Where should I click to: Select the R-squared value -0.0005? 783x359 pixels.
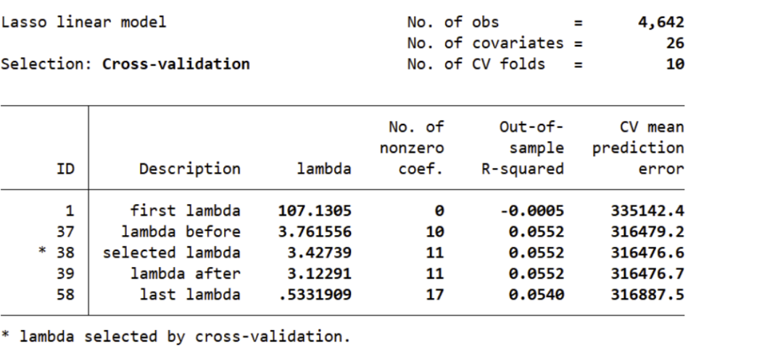(x=532, y=211)
